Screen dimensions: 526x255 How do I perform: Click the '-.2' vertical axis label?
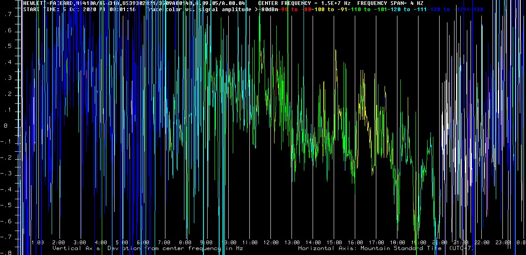coord(6,158)
